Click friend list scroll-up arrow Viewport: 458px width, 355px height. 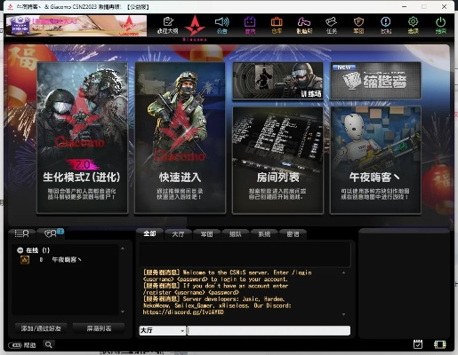[x=123, y=248]
